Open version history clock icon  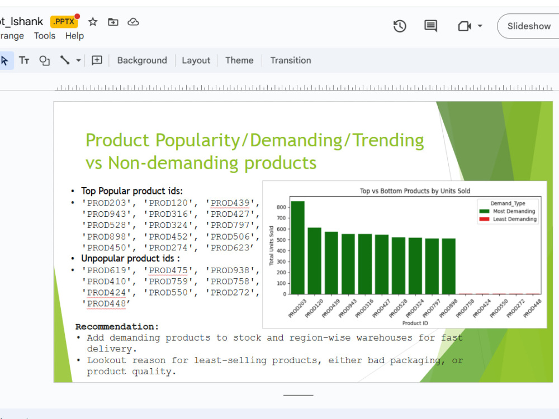point(400,26)
